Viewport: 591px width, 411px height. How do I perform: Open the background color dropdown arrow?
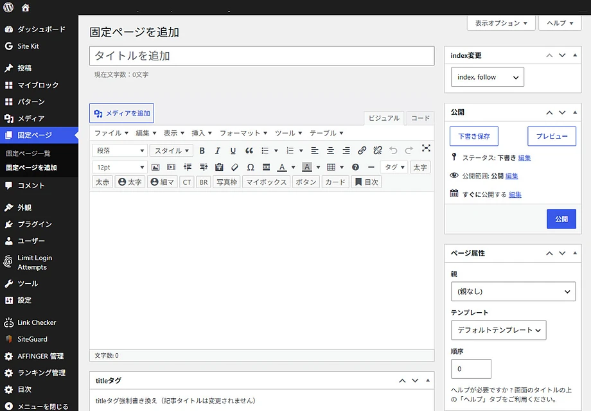point(318,167)
